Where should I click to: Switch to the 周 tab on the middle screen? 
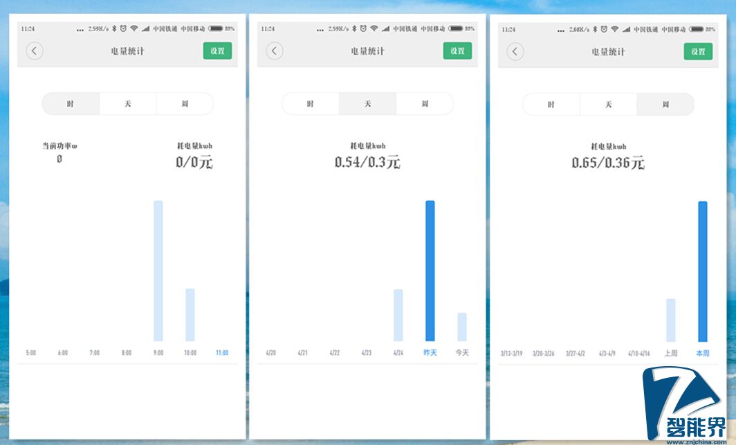(x=424, y=104)
